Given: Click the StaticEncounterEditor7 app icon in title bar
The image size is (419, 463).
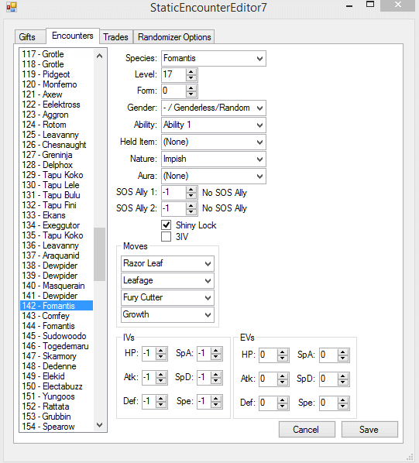Looking at the screenshot, I should [x=12, y=7].
